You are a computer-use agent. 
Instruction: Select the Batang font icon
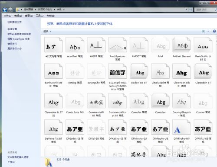coord(75,71)
